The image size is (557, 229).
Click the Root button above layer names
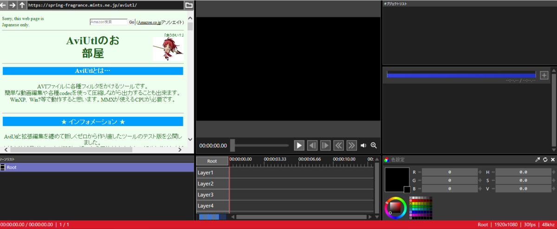tap(212, 161)
